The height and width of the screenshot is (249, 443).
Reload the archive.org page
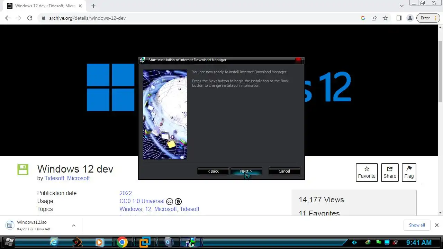[30, 18]
